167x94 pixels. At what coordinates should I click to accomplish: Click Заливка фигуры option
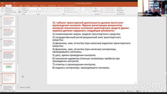(110, 8)
